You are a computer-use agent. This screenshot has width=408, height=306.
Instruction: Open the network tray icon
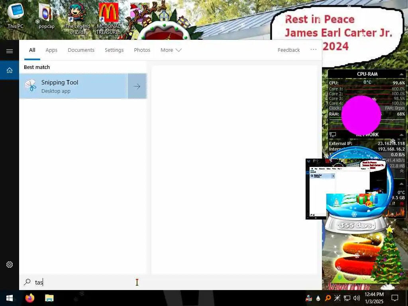347,298
